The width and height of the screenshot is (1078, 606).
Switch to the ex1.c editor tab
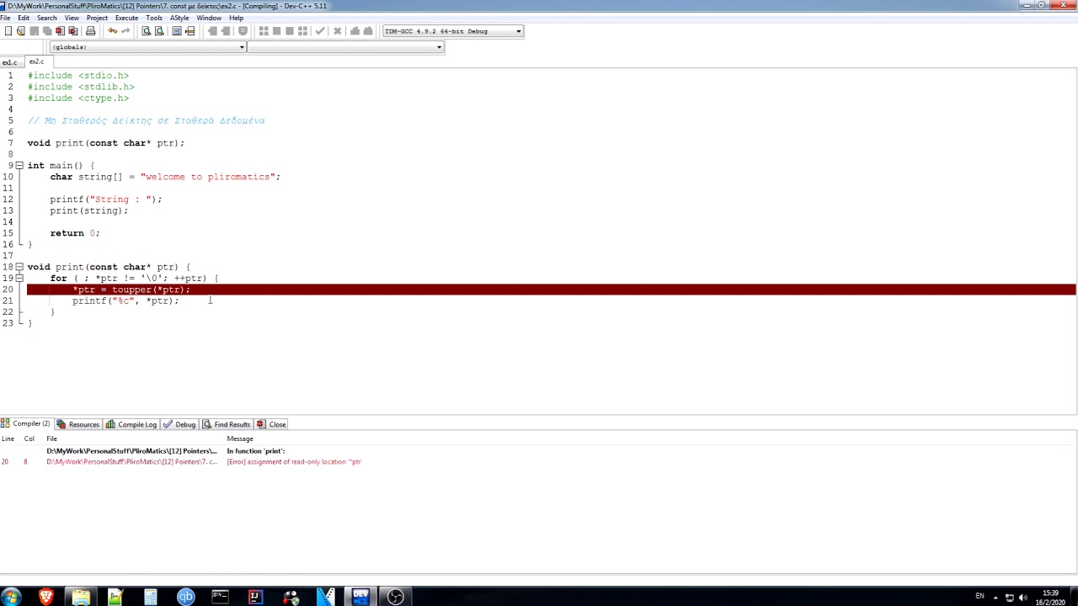(x=9, y=62)
